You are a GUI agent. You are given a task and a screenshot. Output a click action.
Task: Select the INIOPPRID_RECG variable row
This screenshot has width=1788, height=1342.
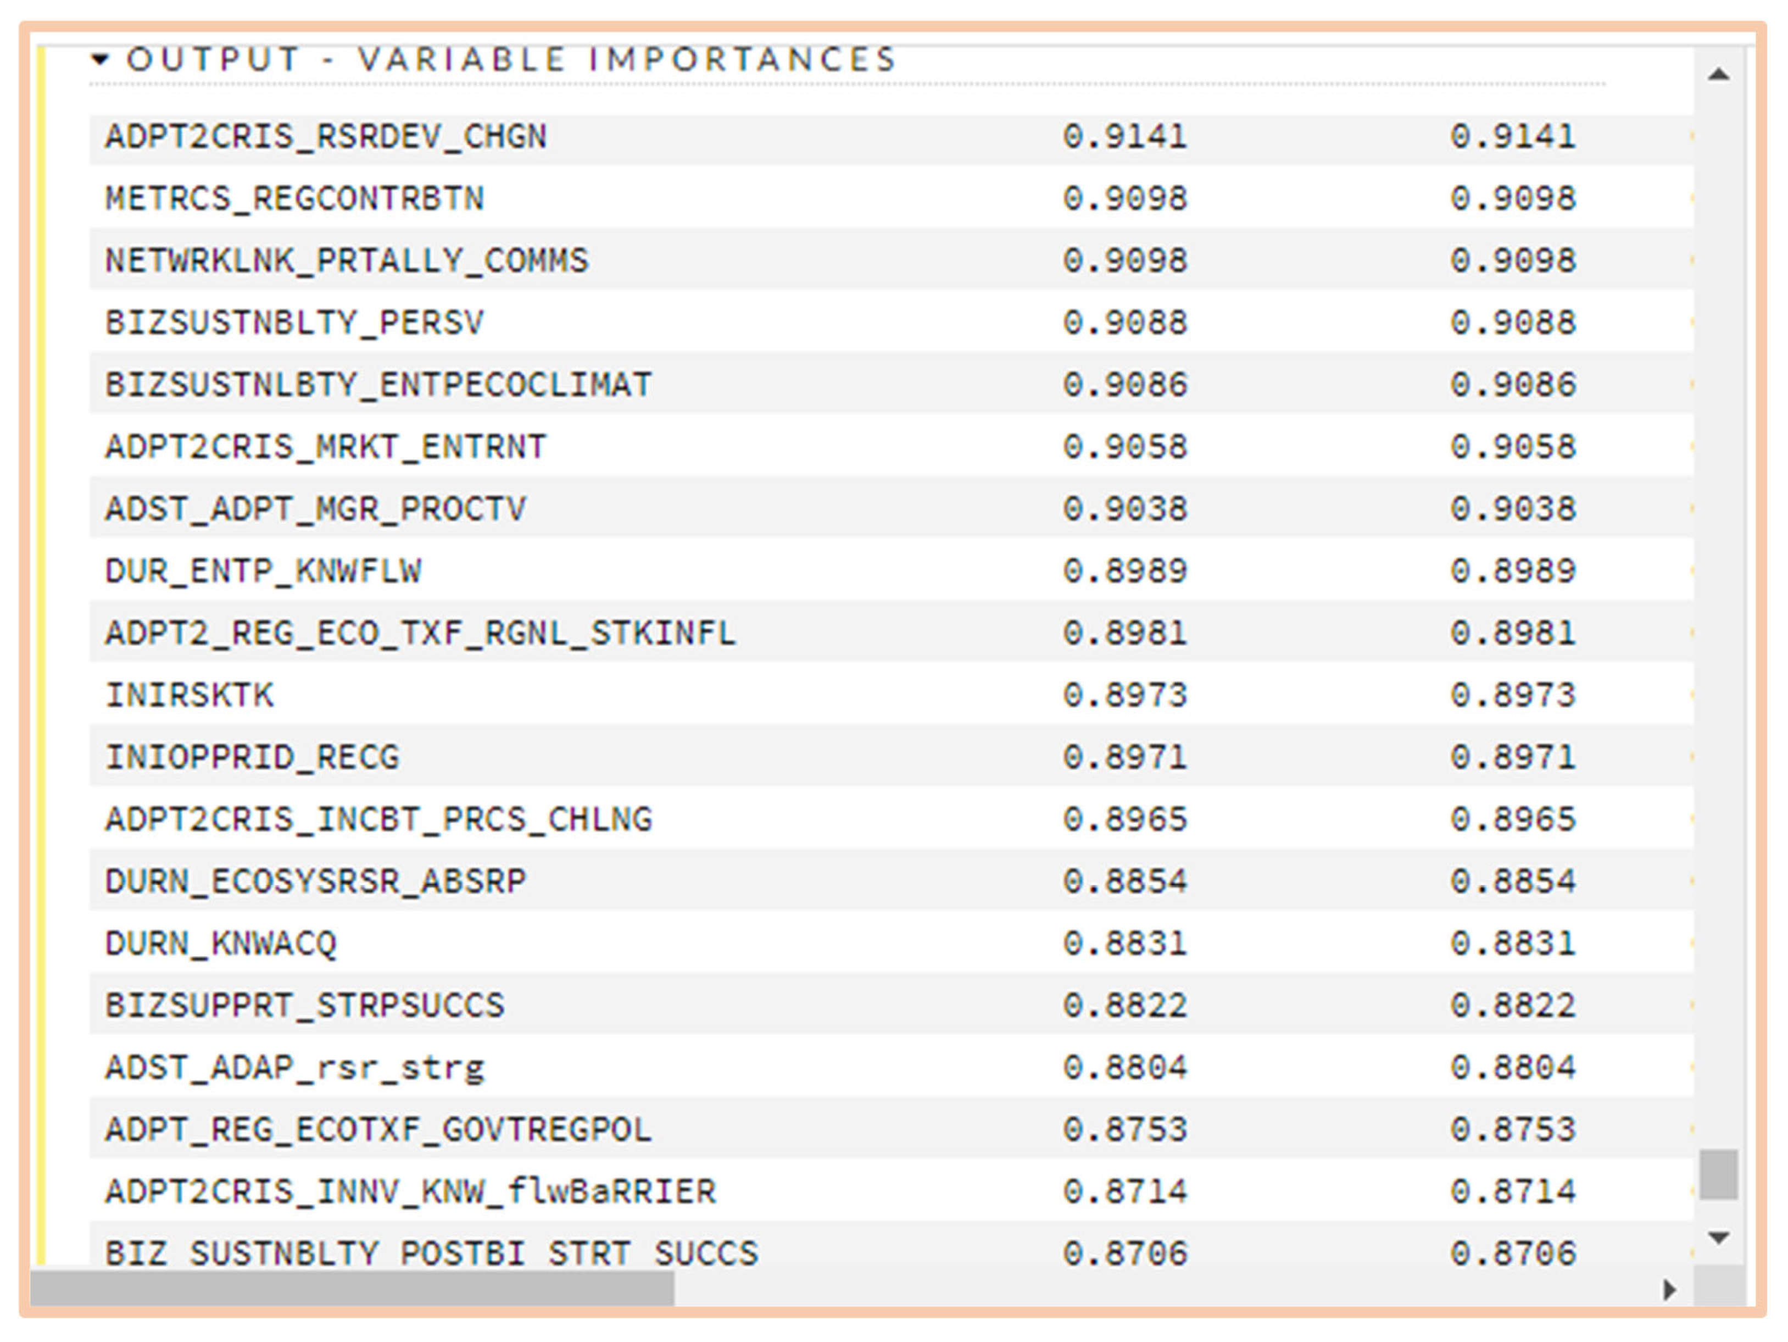252,757
